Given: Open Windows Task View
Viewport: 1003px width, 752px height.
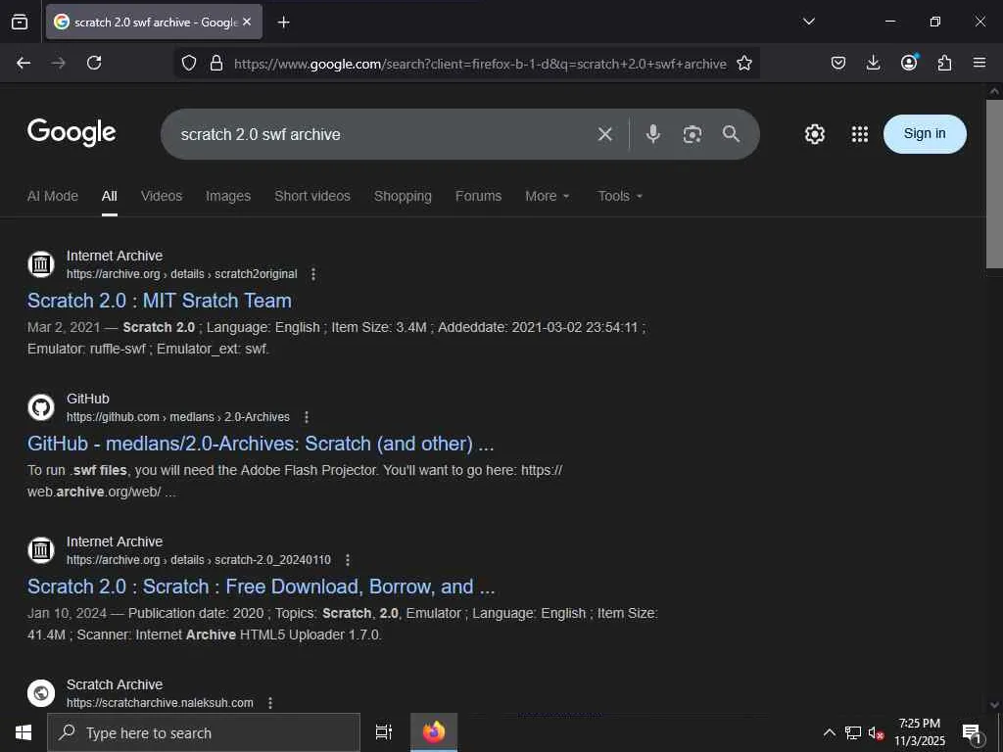Looking at the screenshot, I should [384, 732].
